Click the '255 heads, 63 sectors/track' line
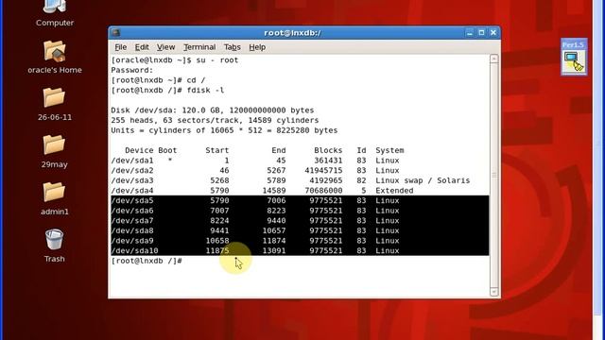Viewport: 605px width, 340px height. coord(215,120)
